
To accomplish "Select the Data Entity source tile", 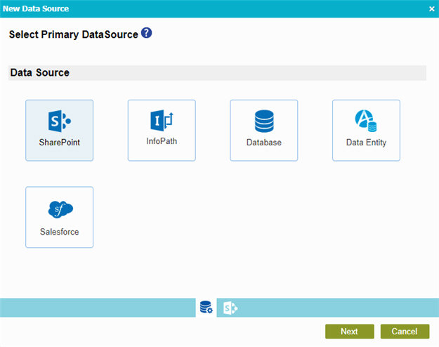I will (x=366, y=130).
